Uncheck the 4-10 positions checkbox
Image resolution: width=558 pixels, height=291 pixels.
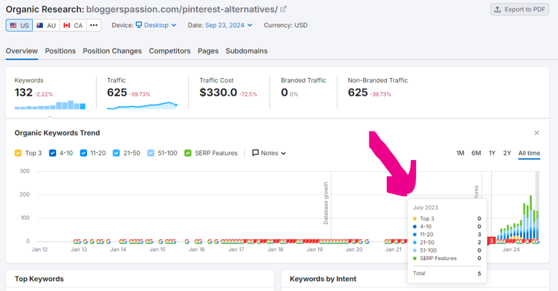(52, 153)
